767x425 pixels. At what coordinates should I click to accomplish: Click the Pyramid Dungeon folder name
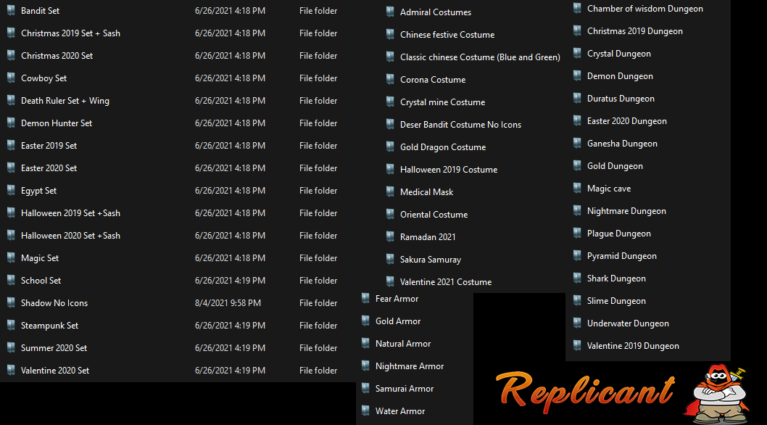622,255
